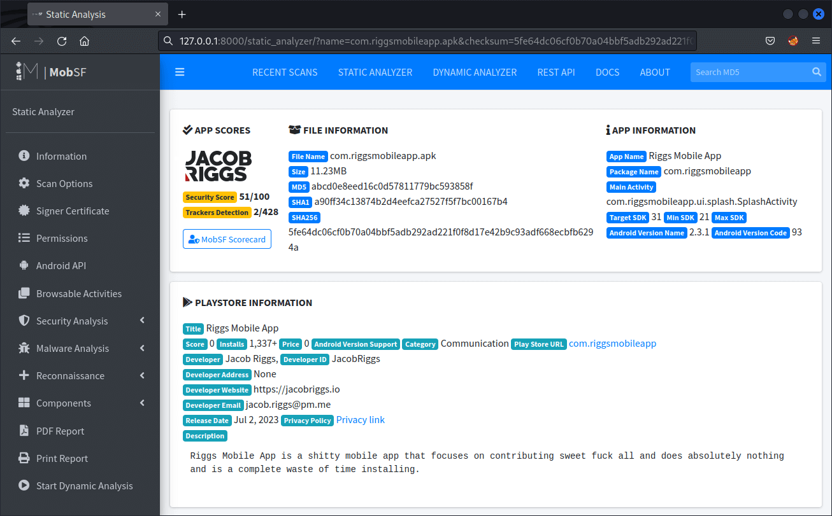Viewport: 832px width, 516px height.
Task: Click the search magnifier button
Action: pyautogui.click(x=817, y=72)
